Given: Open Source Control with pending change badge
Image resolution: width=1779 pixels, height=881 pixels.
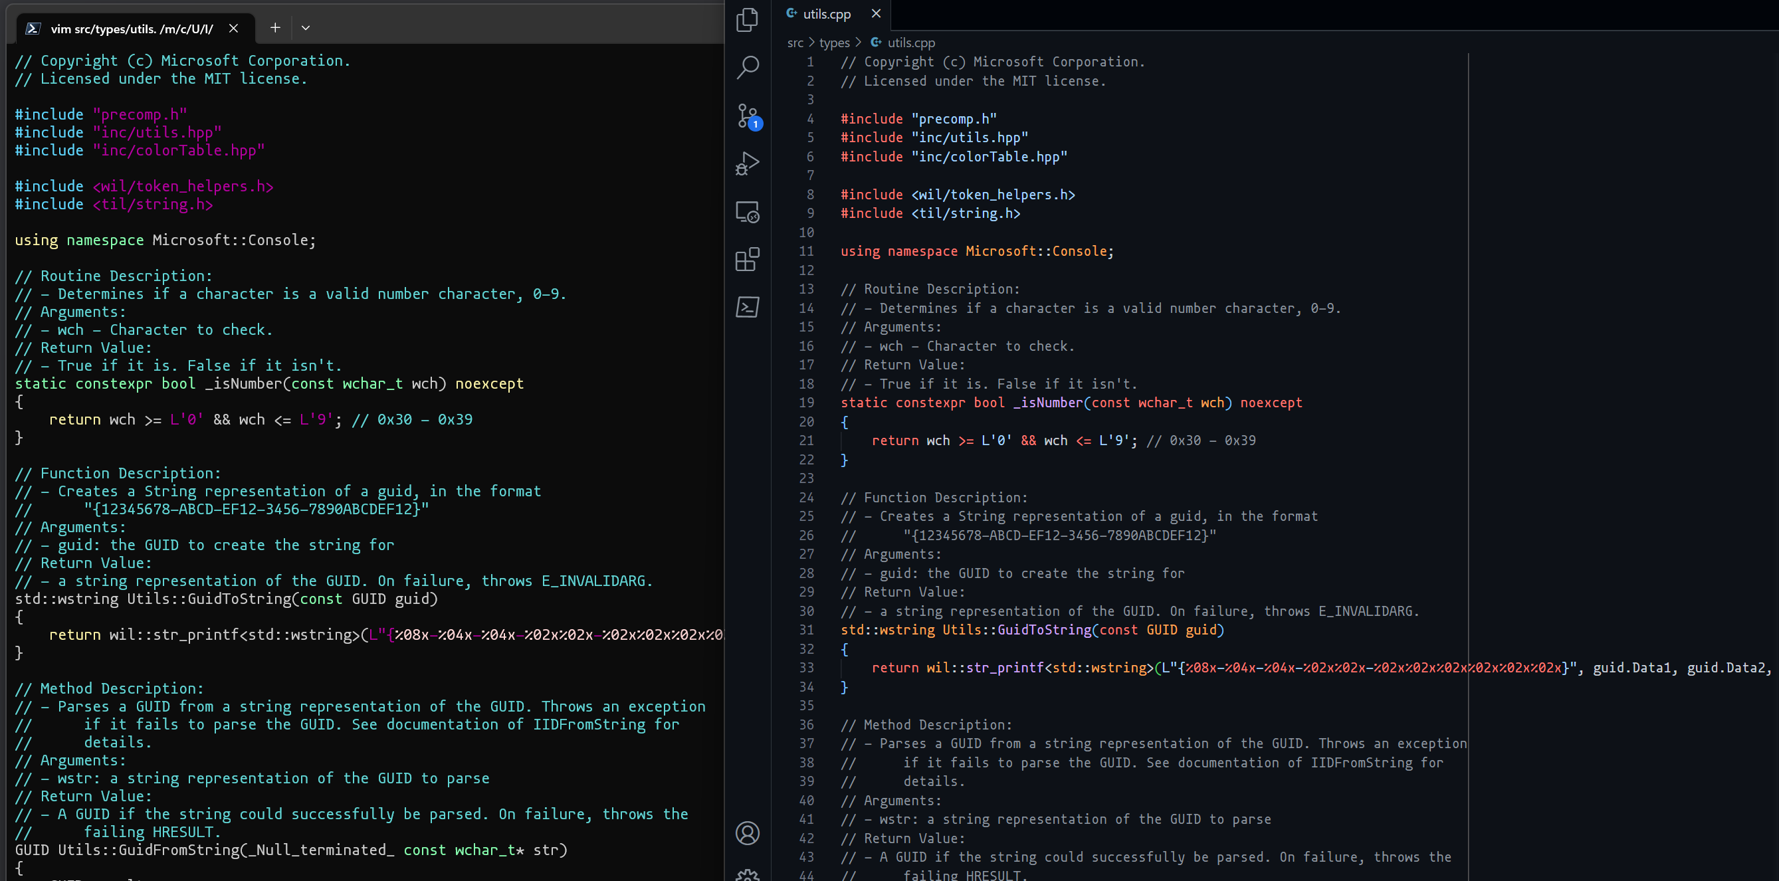Looking at the screenshot, I should pyautogui.click(x=747, y=116).
